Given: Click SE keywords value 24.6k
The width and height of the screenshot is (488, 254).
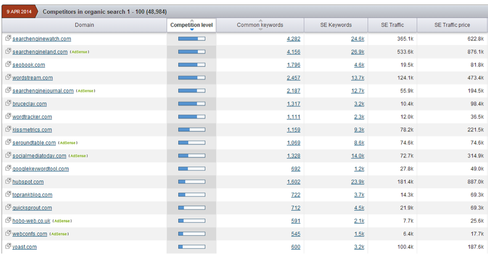Looking at the screenshot, I should [357, 39].
